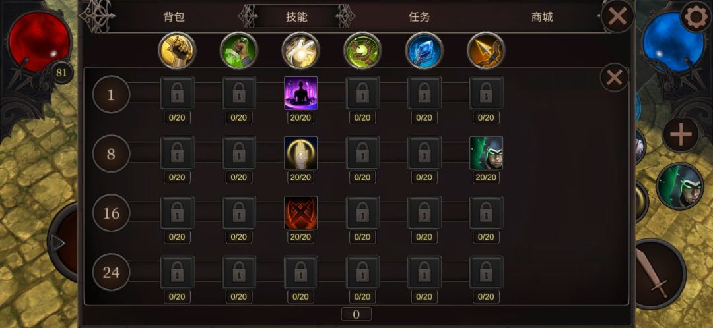The image size is (713, 328).
Task: Click the locked first-column skill at level 16
Action: [x=177, y=213]
